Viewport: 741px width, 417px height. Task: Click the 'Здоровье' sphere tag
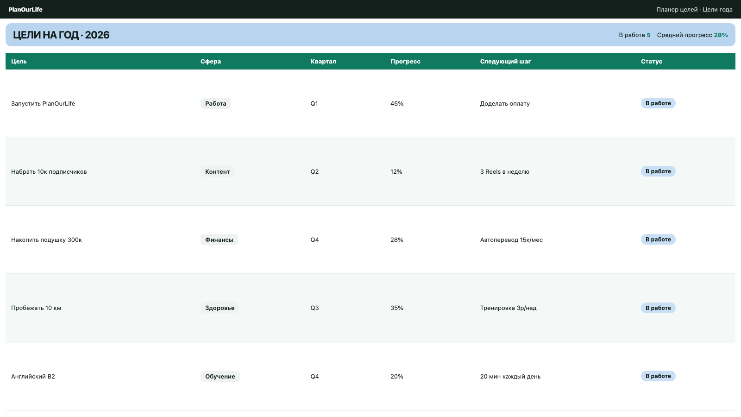[220, 308]
